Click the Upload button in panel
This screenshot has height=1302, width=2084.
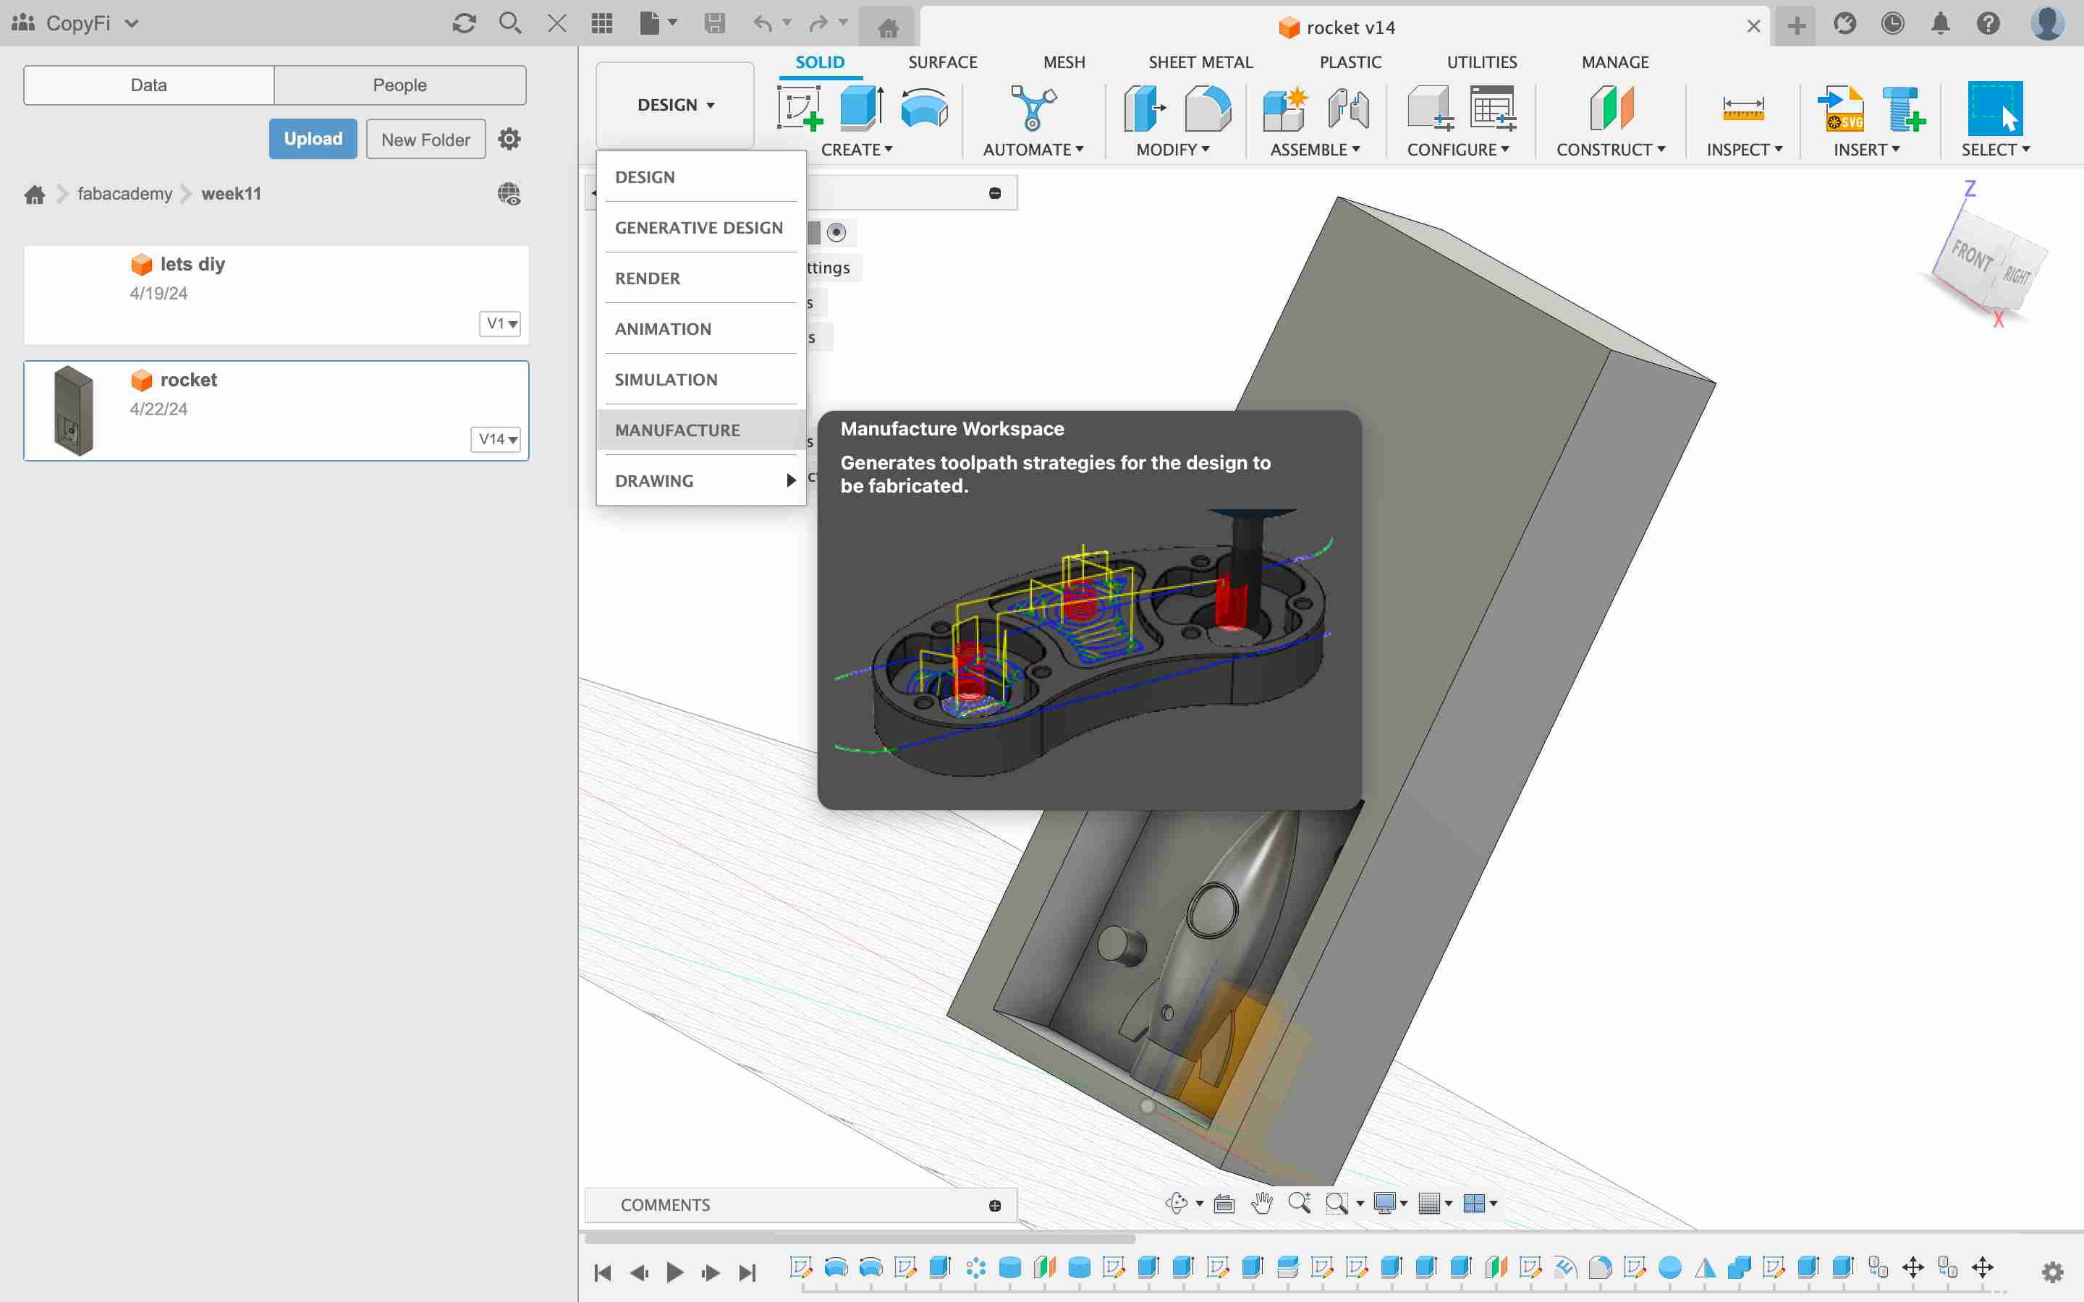click(312, 138)
